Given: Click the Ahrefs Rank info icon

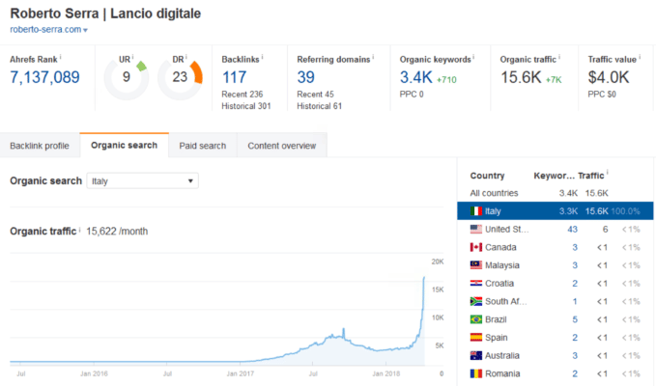Looking at the screenshot, I should click(60, 57).
